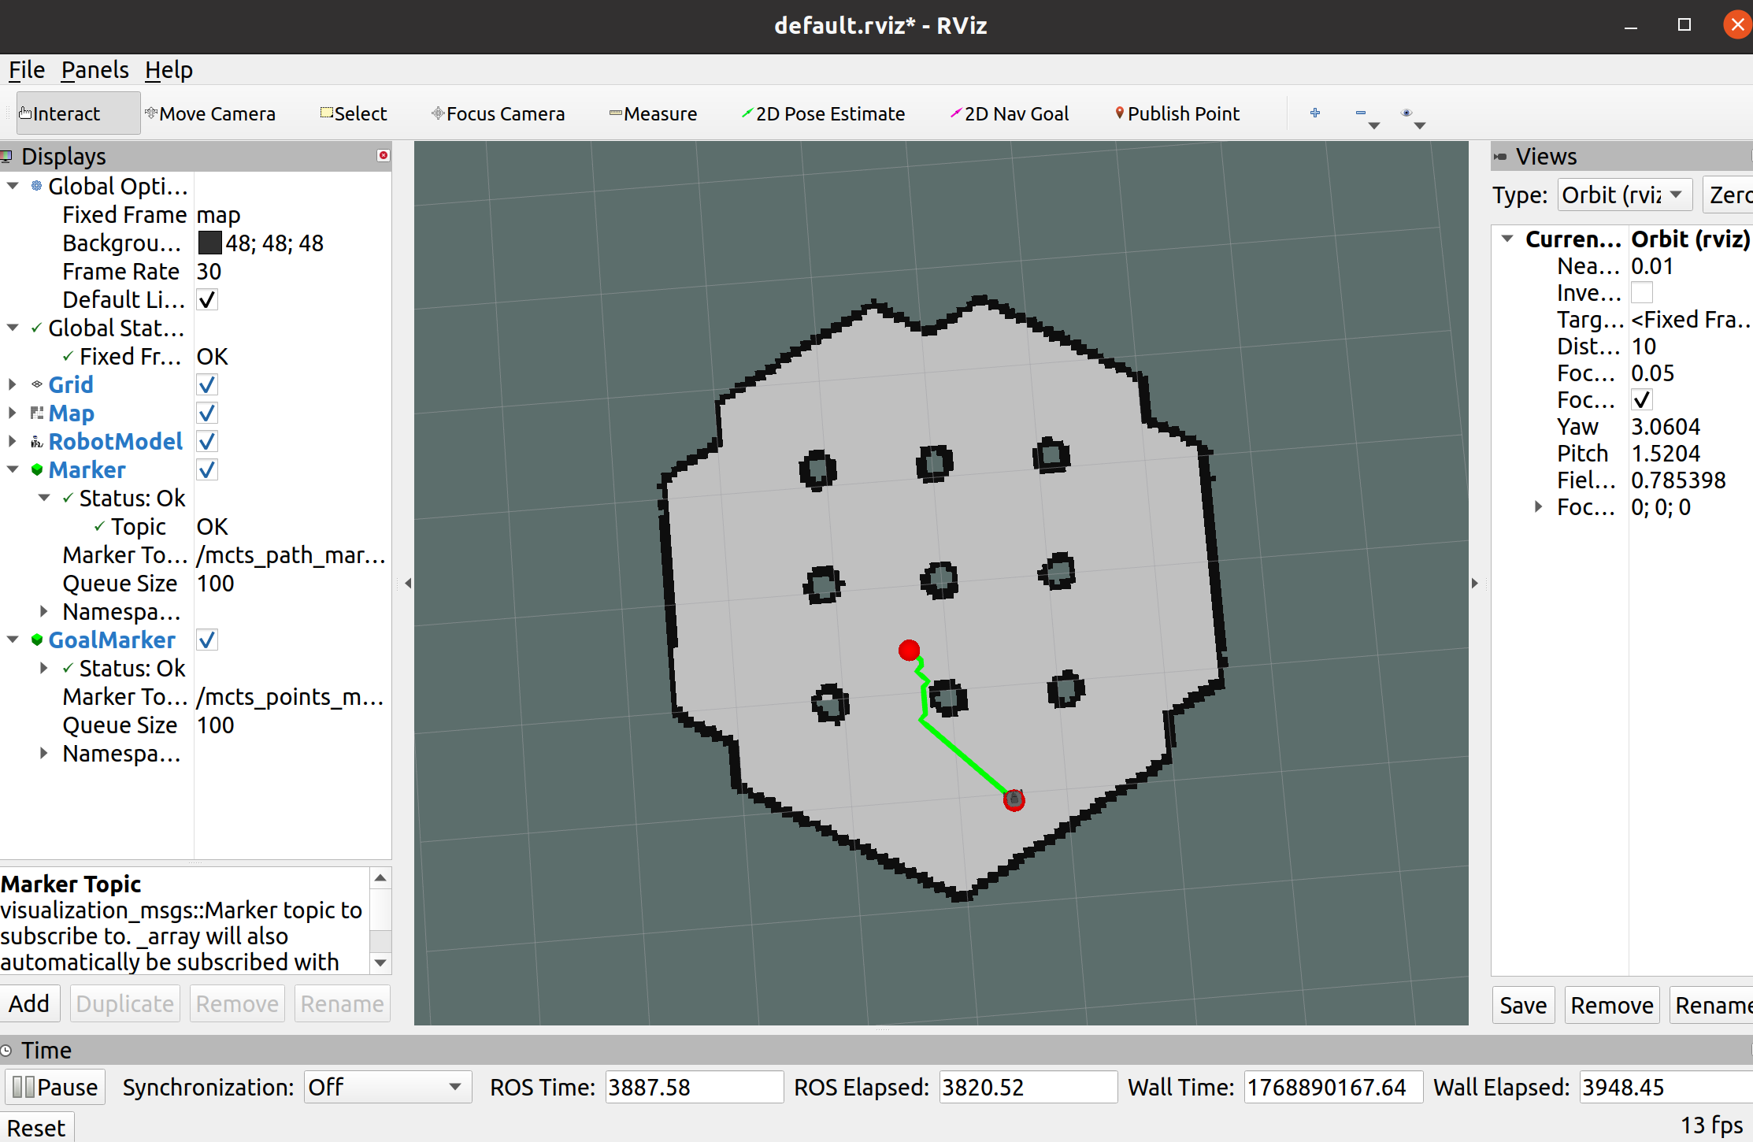Open the File menu

[26, 70]
